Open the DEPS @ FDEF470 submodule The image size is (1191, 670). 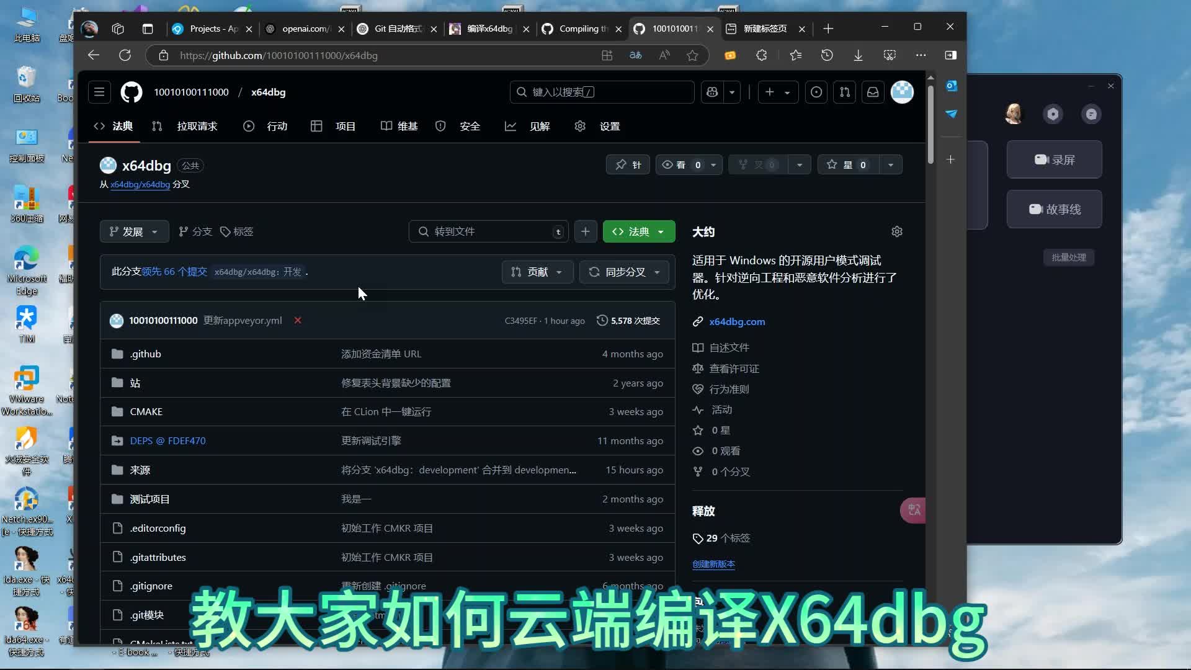(167, 440)
